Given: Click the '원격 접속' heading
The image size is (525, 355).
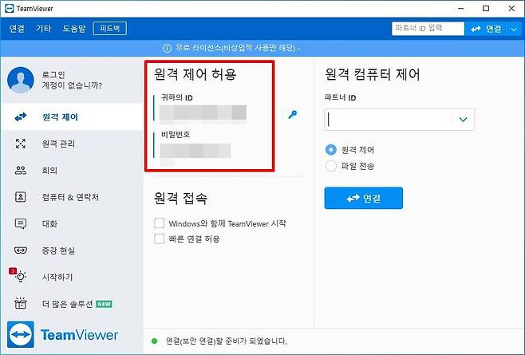Looking at the screenshot, I should tap(181, 198).
